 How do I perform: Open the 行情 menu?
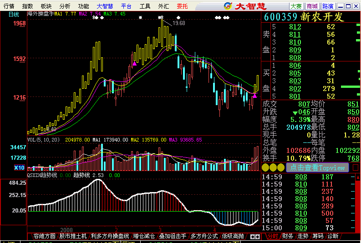pos(9,6)
